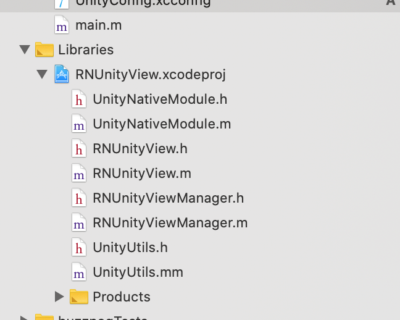Screen dimensions: 400x320
Task: Click the RNUnityView.xcodeproj blueprint icon
Action: 62,74
